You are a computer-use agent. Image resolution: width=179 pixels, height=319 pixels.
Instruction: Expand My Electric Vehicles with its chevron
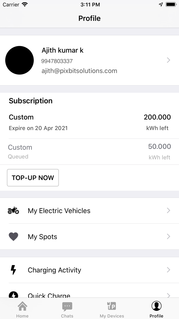(x=169, y=211)
